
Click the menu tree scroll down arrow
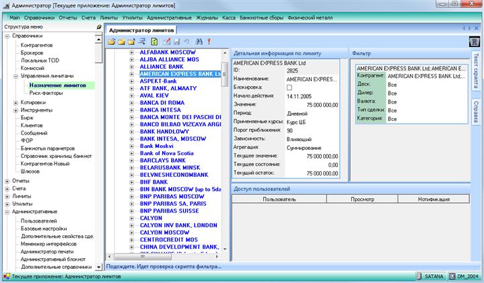coord(98,267)
